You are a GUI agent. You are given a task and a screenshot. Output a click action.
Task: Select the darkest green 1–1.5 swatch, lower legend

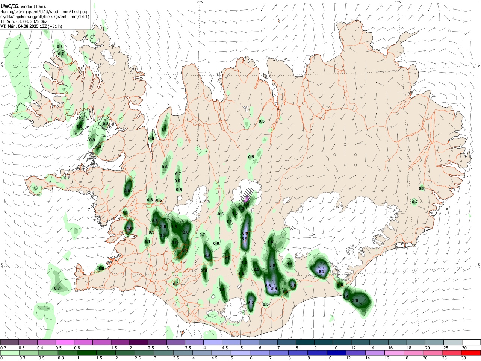[86, 353]
